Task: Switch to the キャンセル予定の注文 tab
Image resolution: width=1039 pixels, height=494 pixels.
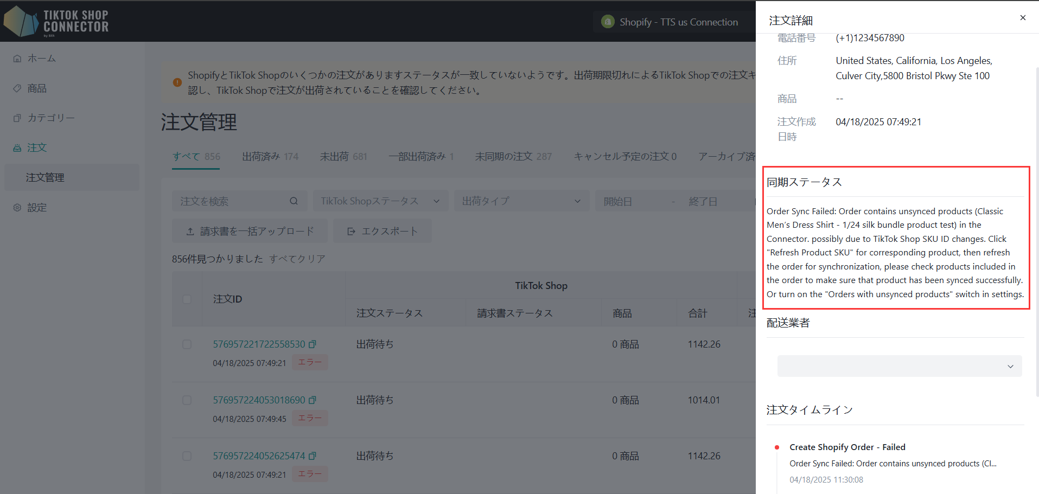Action: tap(625, 157)
